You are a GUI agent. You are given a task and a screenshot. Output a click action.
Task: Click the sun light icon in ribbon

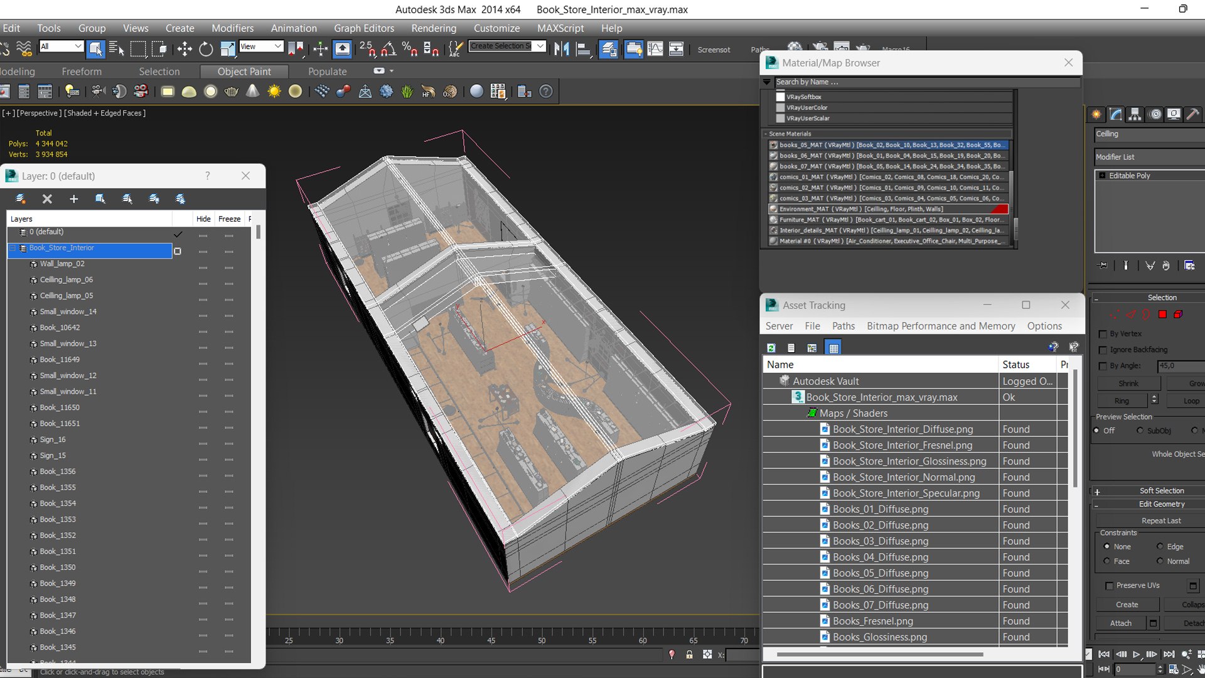274,92
